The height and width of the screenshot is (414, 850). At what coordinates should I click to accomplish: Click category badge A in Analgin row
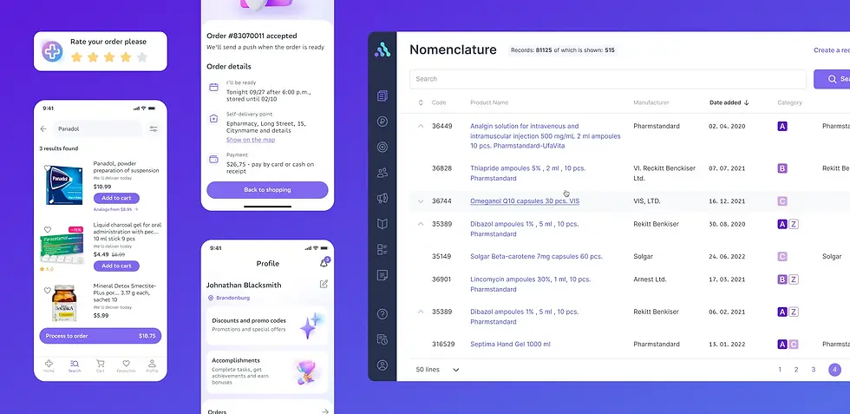782,127
